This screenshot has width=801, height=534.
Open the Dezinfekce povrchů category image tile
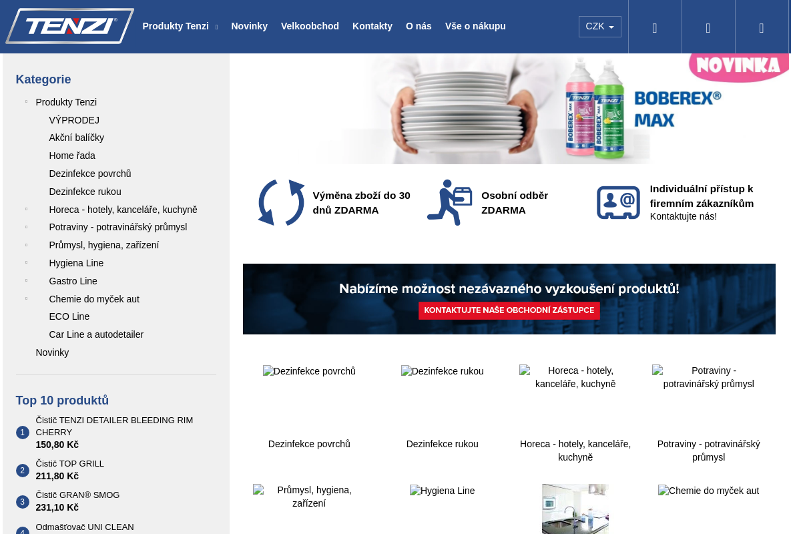309,371
